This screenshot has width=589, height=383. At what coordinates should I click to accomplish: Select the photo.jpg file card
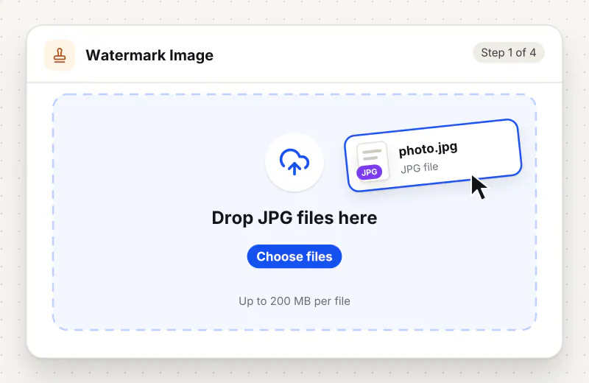(x=433, y=155)
